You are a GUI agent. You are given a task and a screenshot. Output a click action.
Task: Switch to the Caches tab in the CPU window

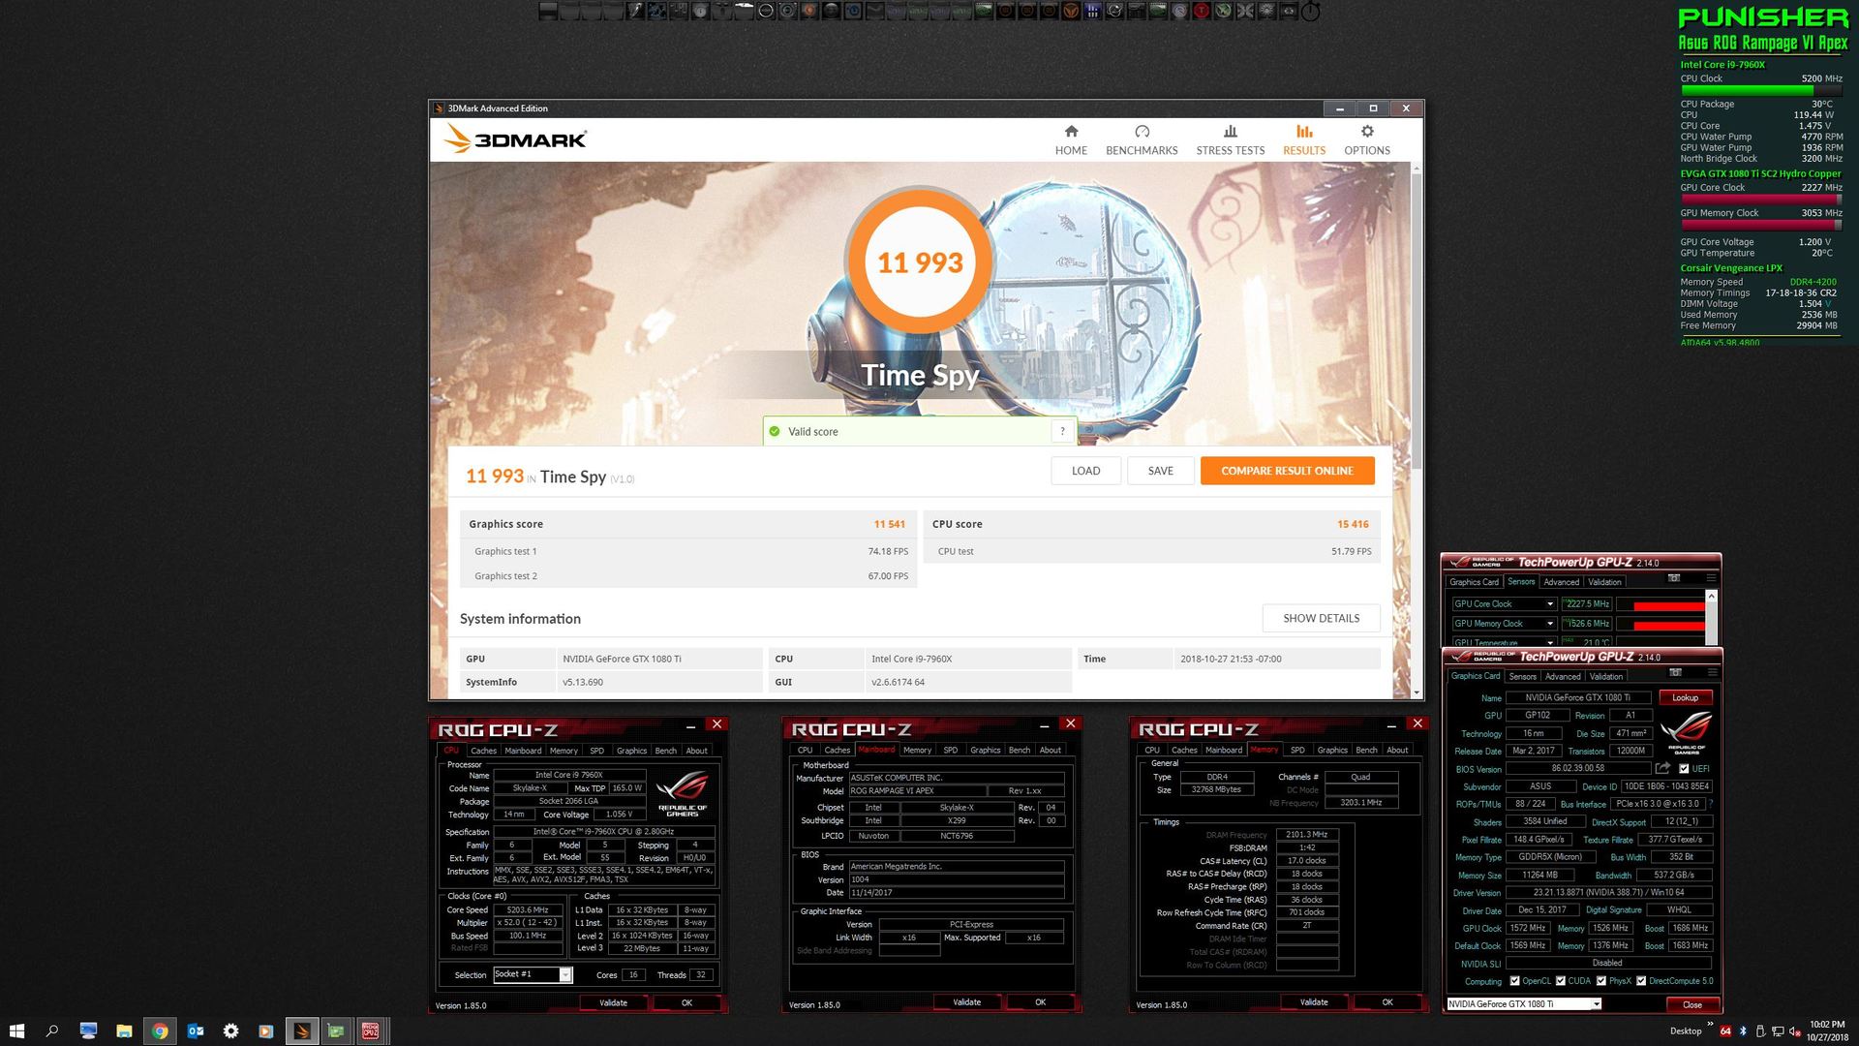(x=483, y=751)
